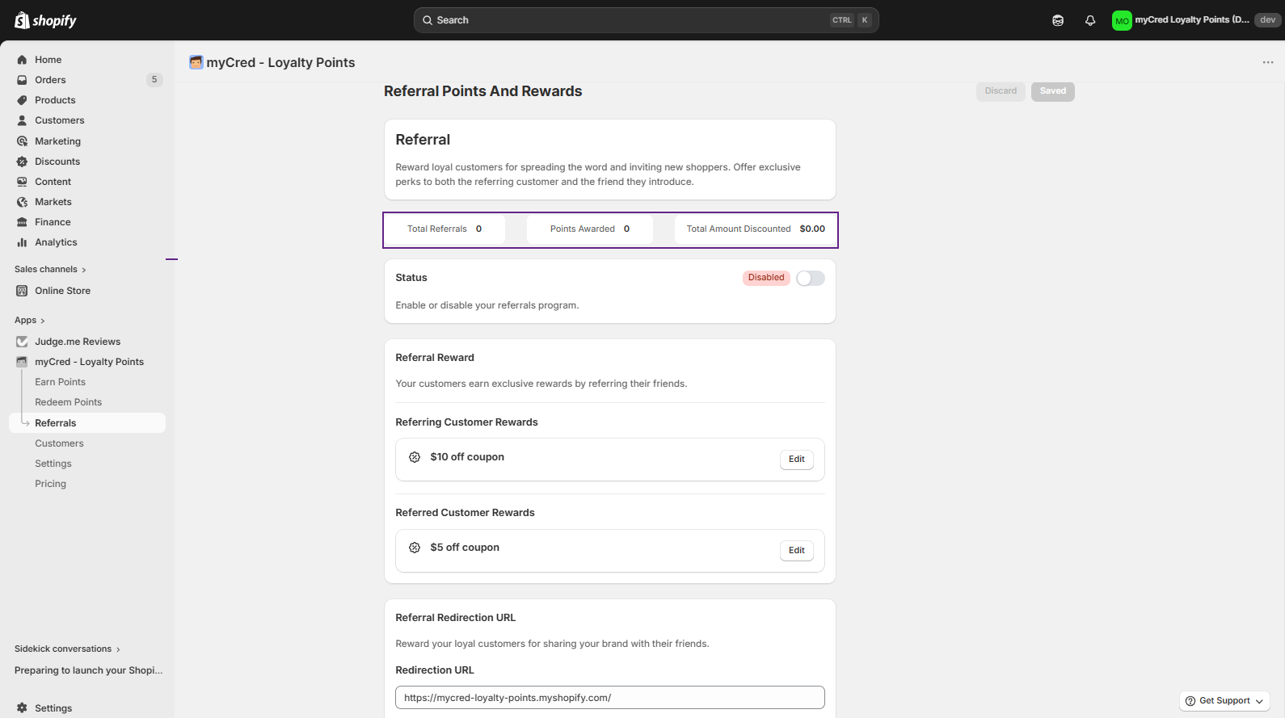Click the three-dot more actions icon
Image resolution: width=1285 pixels, height=718 pixels.
[1267, 63]
